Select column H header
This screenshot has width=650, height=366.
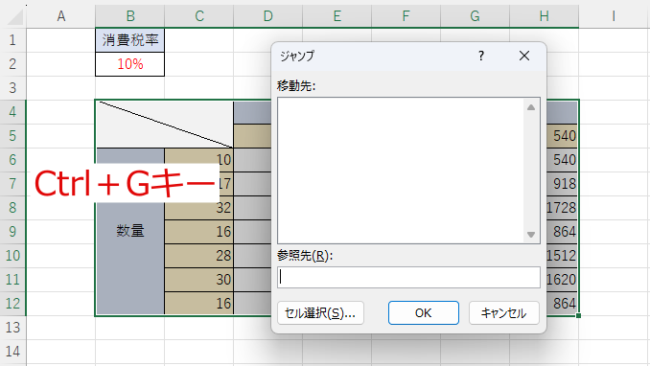pos(544,15)
